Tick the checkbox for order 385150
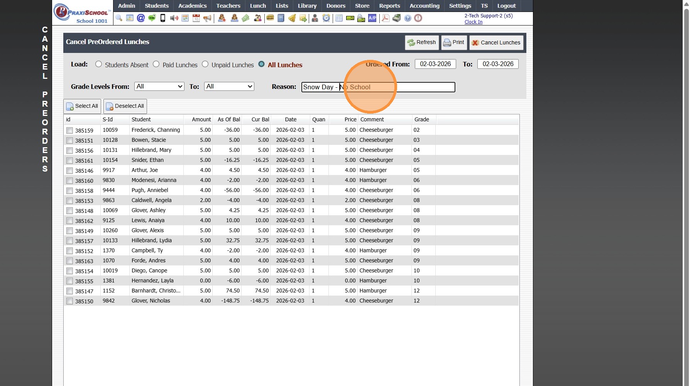The image size is (690, 386). pyautogui.click(x=69, y=301)
